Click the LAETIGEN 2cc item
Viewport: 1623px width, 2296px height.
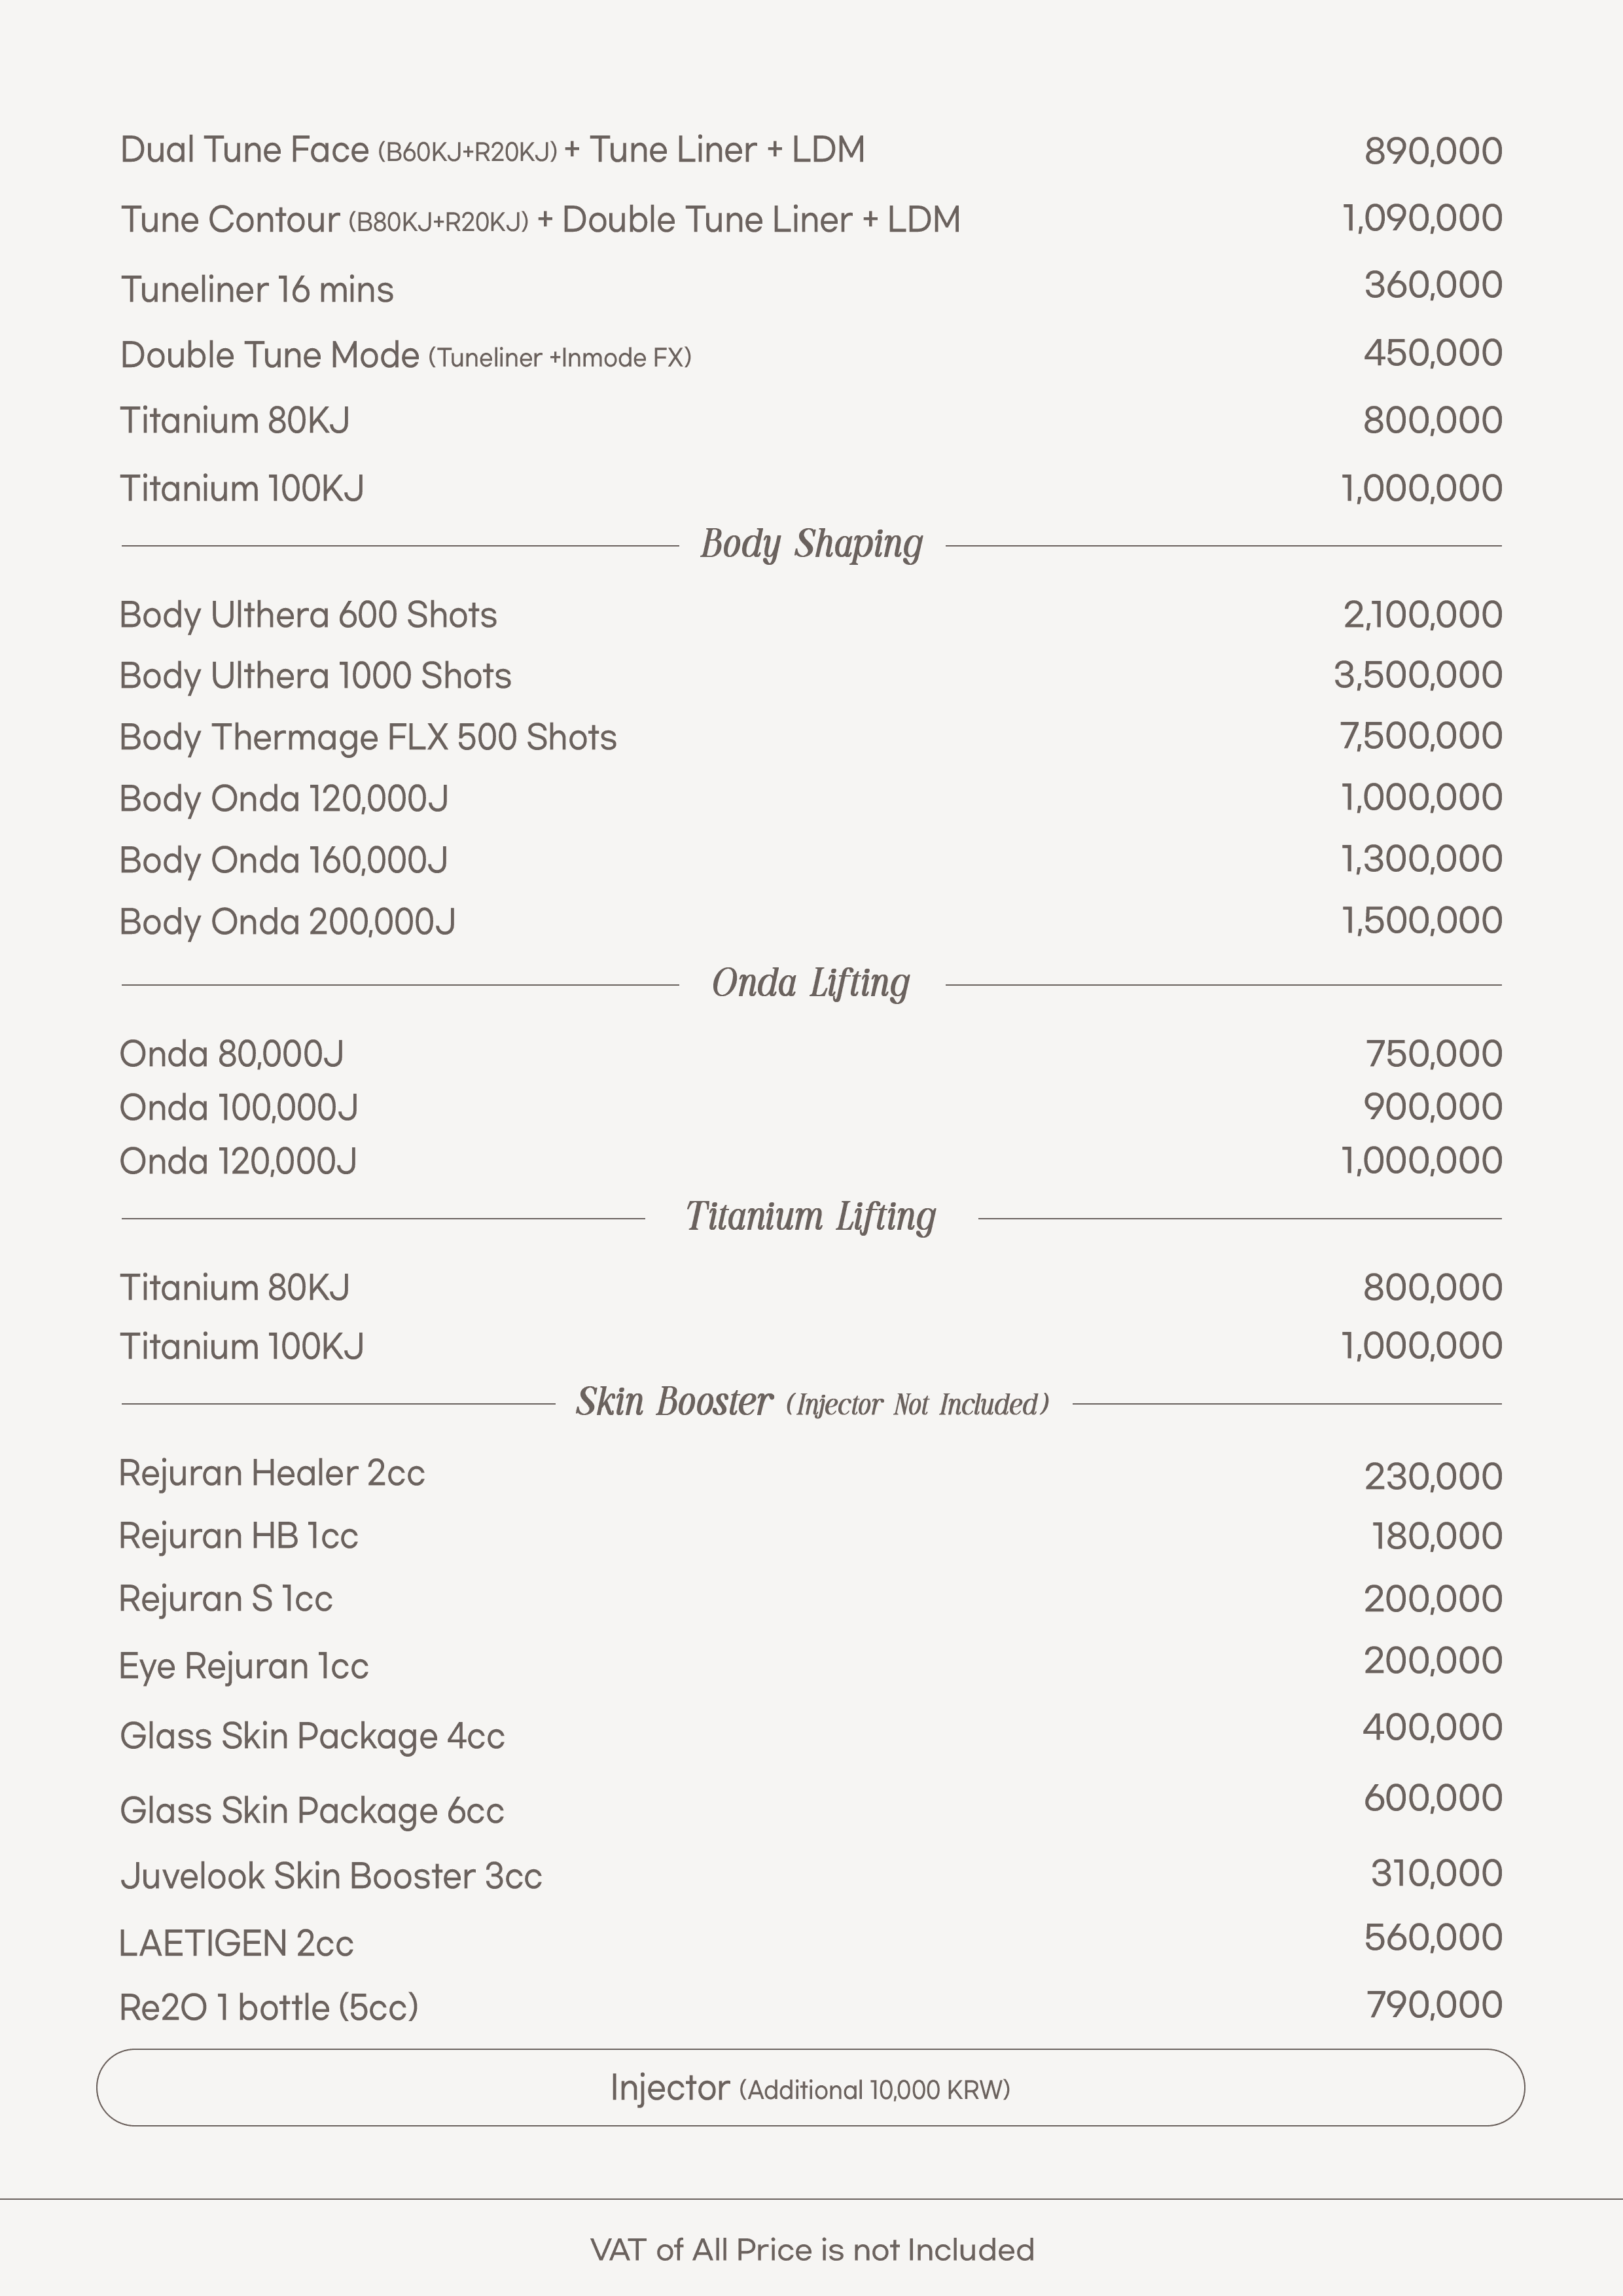[x=236, y=1943]
